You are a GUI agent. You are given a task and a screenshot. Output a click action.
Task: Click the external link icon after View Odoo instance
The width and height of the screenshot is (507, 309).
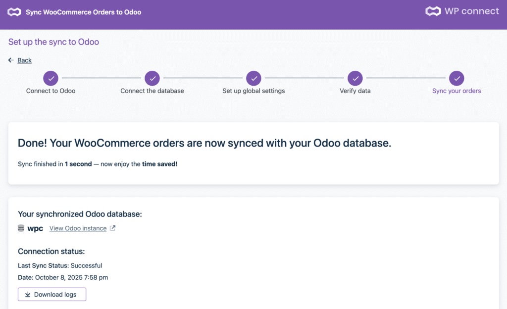coord(112,228)
